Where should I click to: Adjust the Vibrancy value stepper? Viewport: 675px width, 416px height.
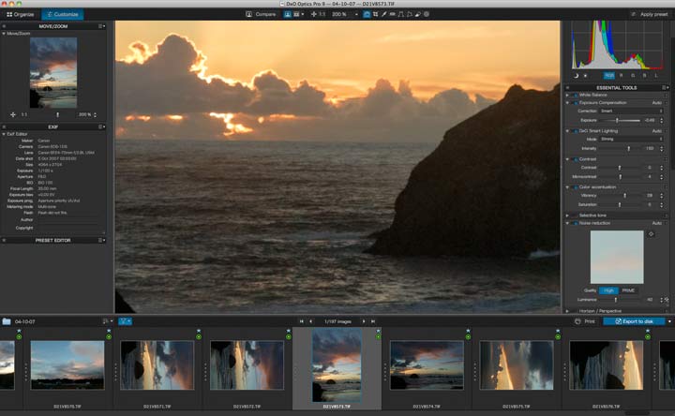[662, 195]
